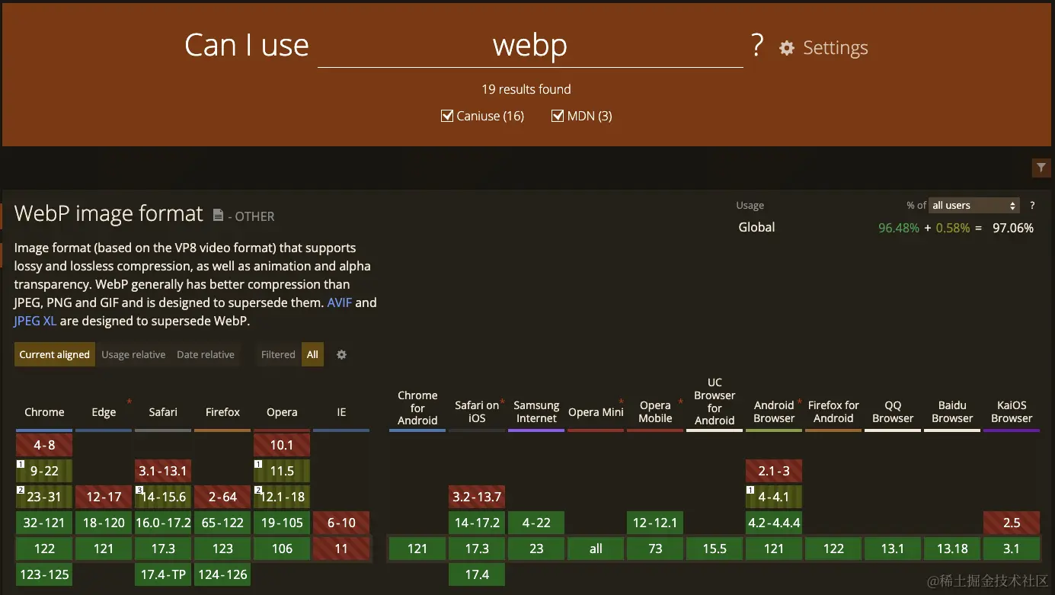This screenshot has height=595, width=1055.
Task: Click the Chrome for Android header
Action: 417,408
